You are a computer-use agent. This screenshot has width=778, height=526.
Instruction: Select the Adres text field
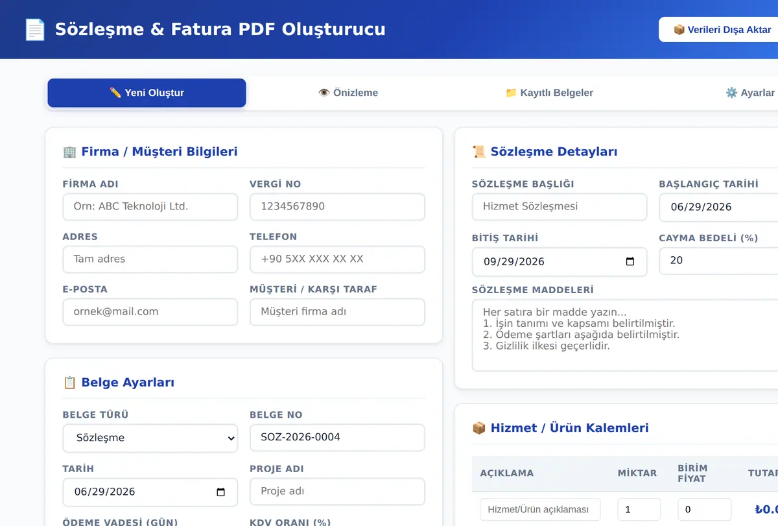click(150, 259)
